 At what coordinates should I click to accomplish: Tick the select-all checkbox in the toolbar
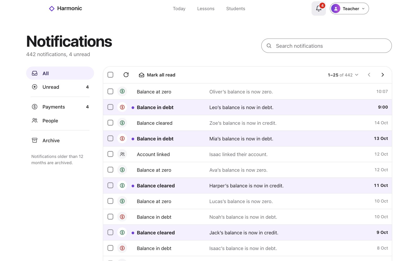pyautogui.click(x=111, y=75)
